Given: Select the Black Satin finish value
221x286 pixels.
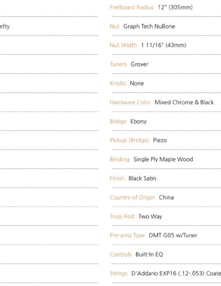Looking at the screenshot, I should tap(142, 178).
